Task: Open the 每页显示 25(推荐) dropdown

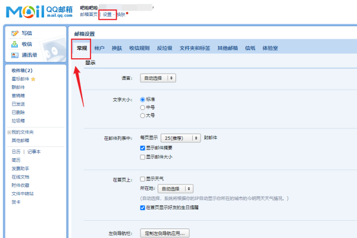Action: click(180, 138)
